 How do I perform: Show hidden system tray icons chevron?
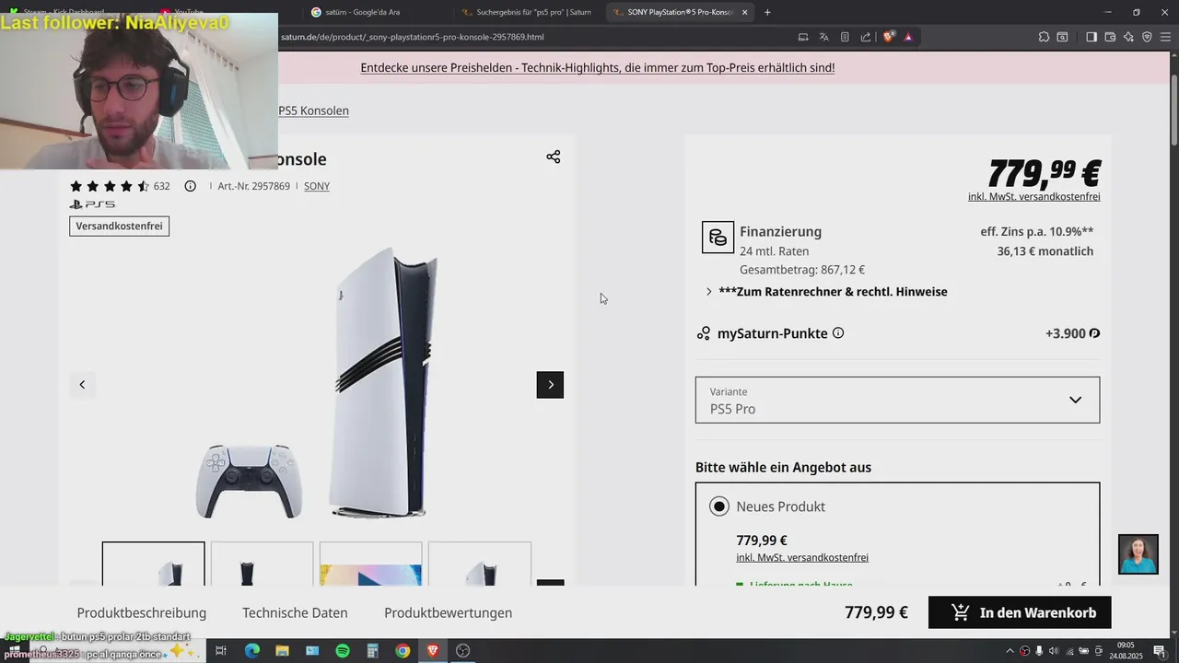1010,651
